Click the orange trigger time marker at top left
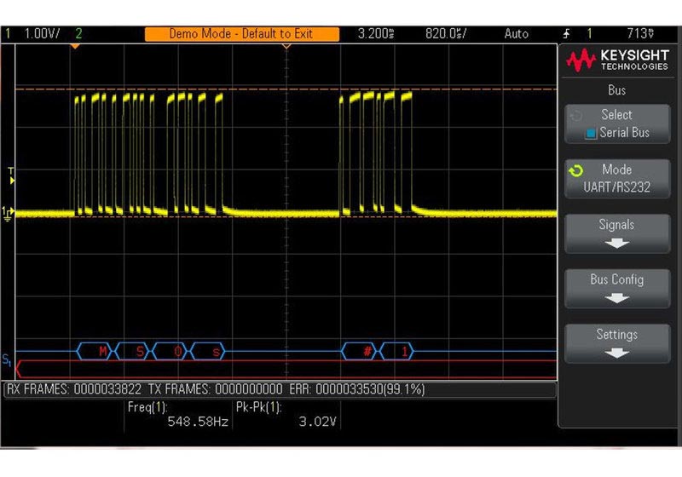Image resolution: width=682 pixels, height=477 pixels. pyautogui.click(x=75, y=46)
